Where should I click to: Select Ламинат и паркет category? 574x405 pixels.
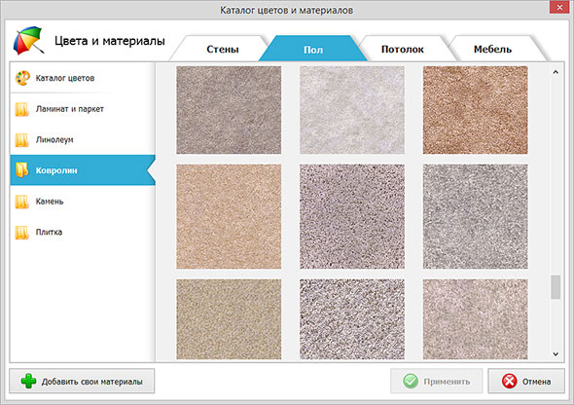tap(83, 109)
